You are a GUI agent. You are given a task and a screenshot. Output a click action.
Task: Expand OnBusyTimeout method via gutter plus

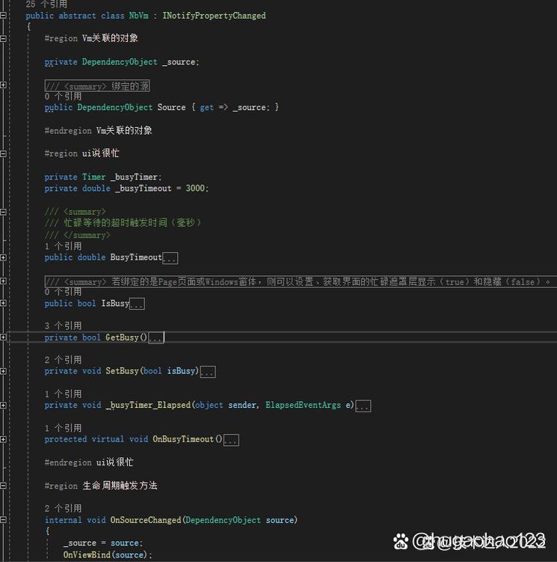click(x=3, y=439)
